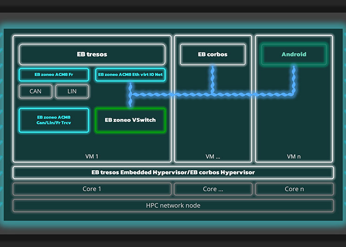Click the VM 1 label
Viewport: 346px width, 247px height.
point(92,156)
